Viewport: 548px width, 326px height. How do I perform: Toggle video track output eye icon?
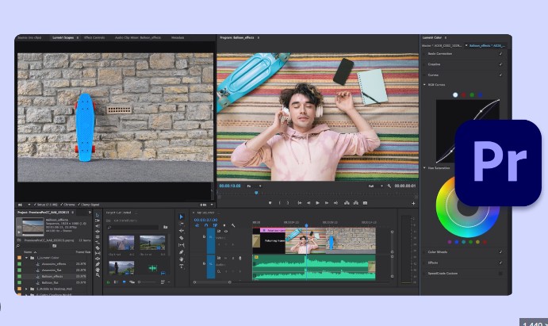point(226,232)
